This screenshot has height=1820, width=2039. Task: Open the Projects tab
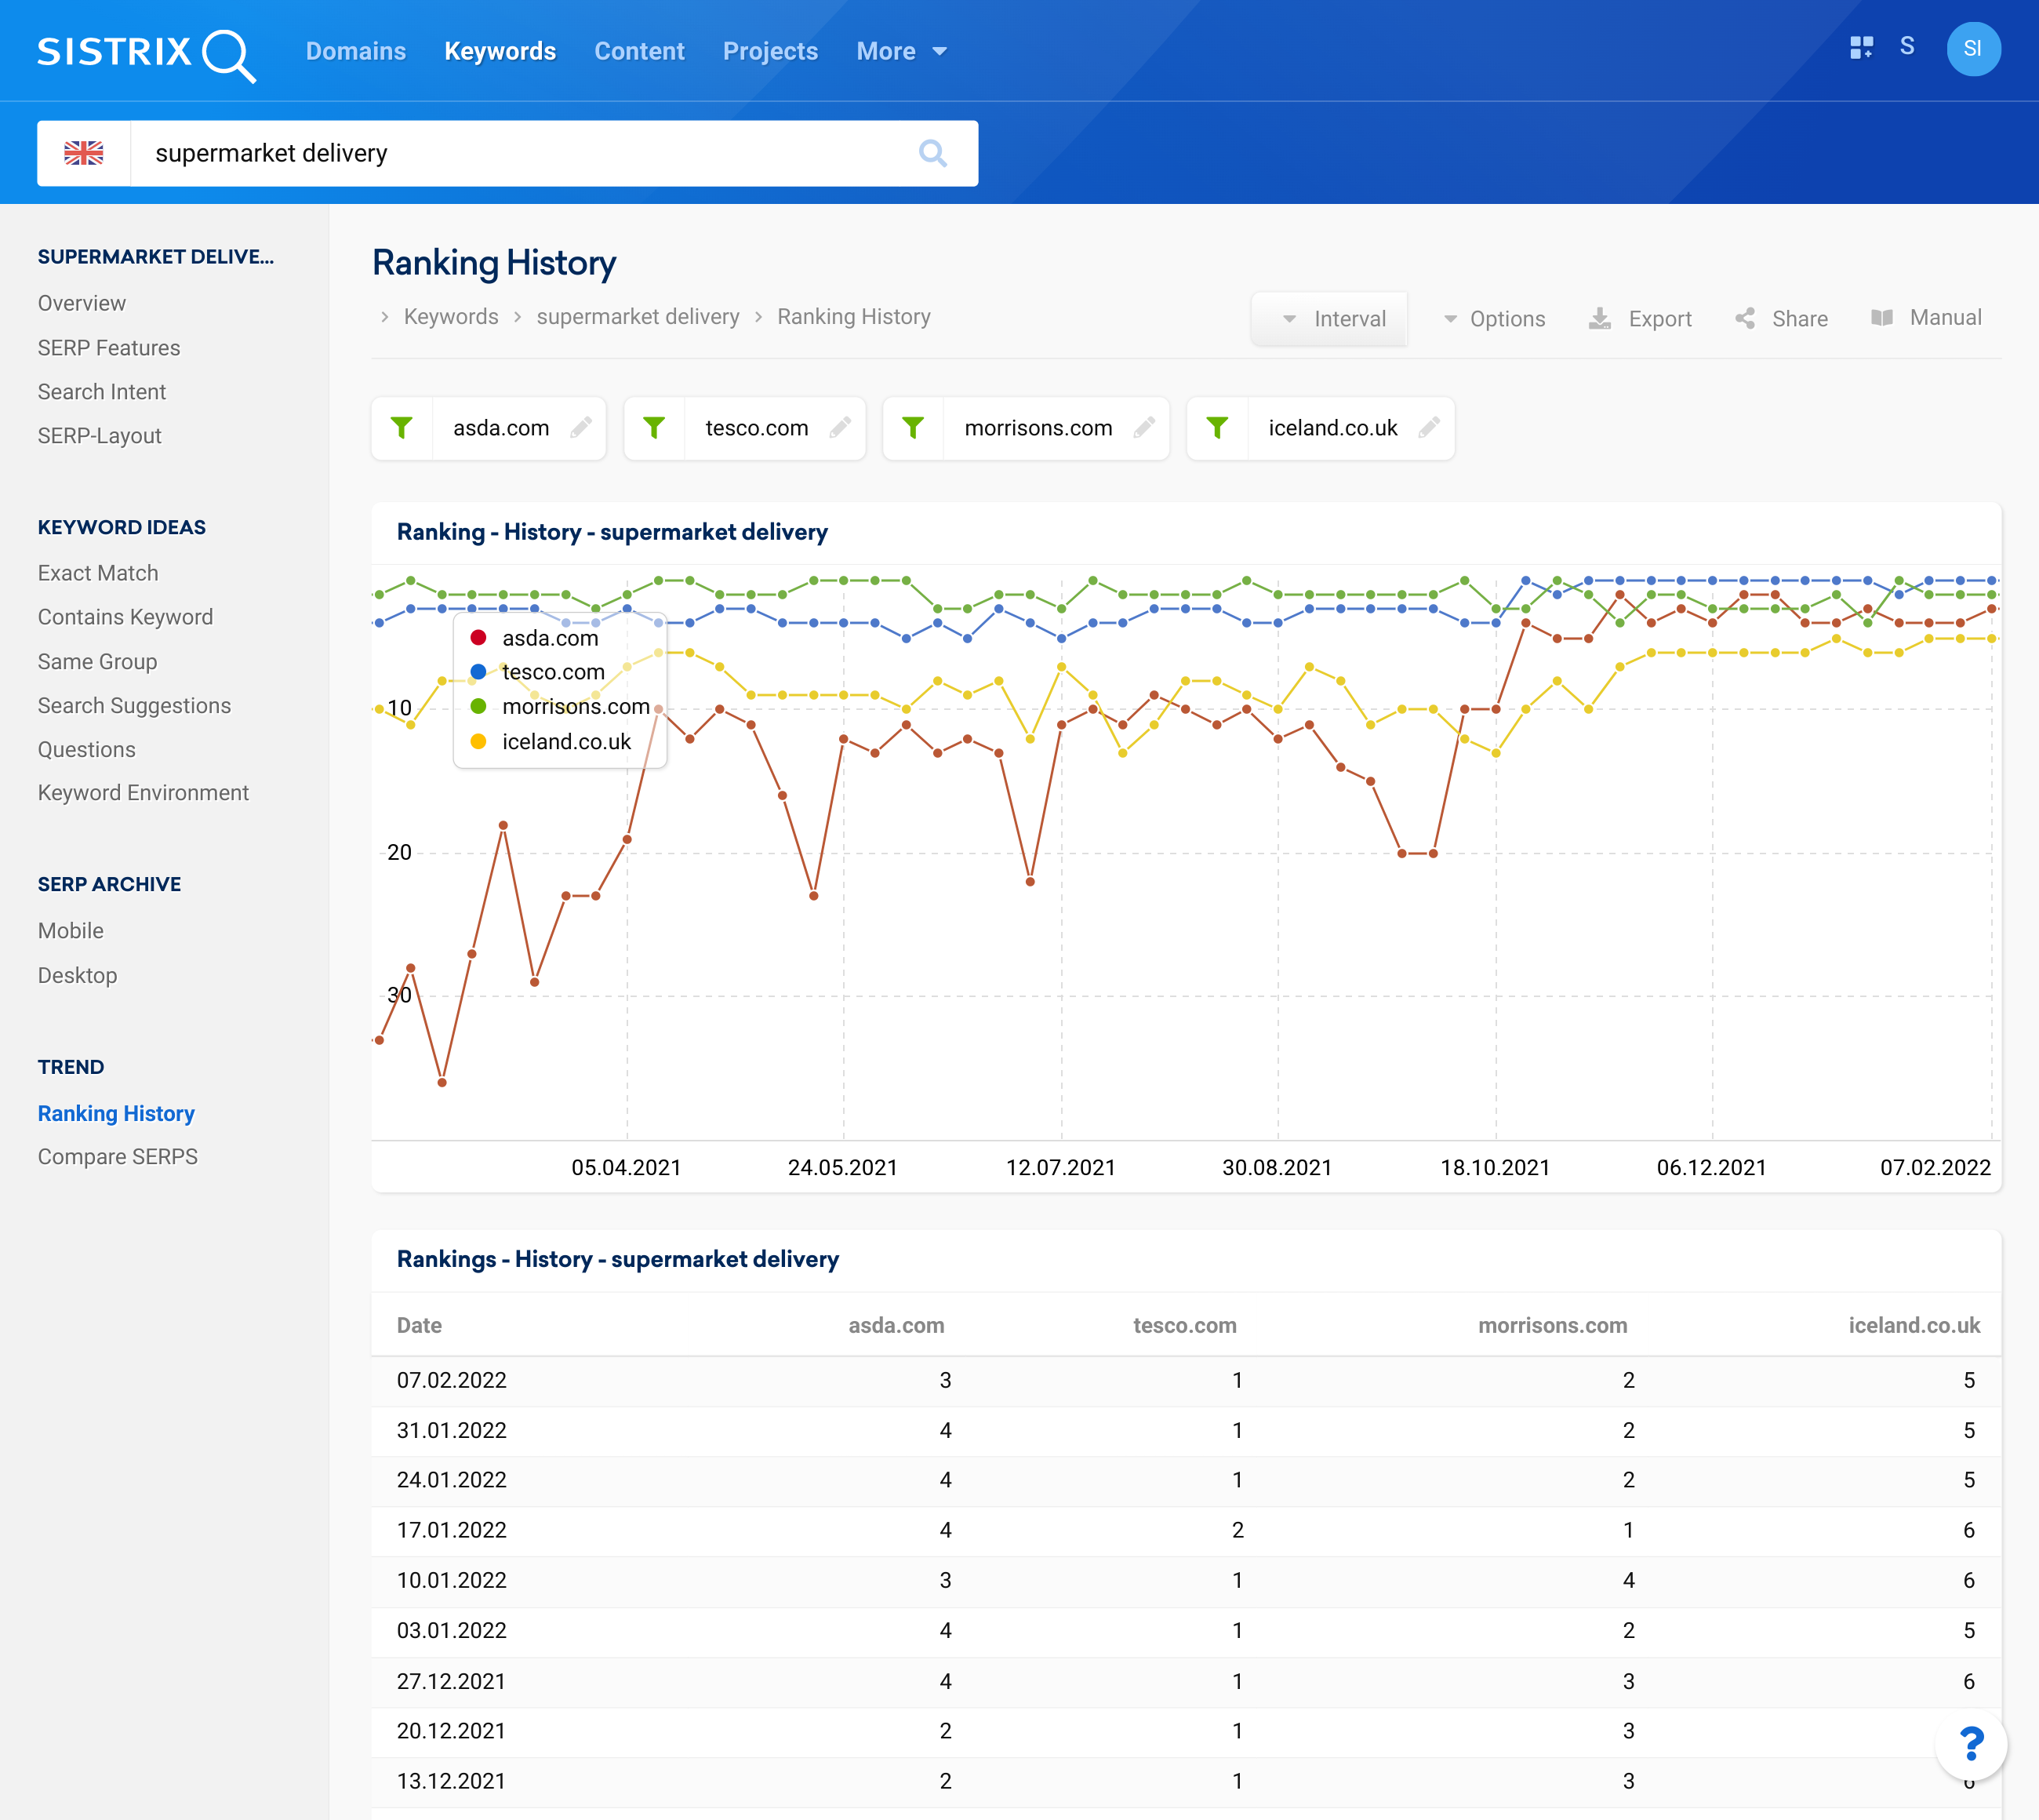click(x=771, y=51)
